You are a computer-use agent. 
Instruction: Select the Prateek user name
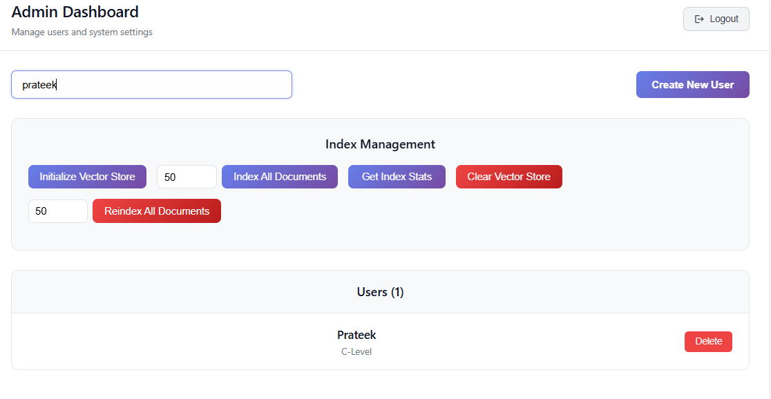click(356, 335)
